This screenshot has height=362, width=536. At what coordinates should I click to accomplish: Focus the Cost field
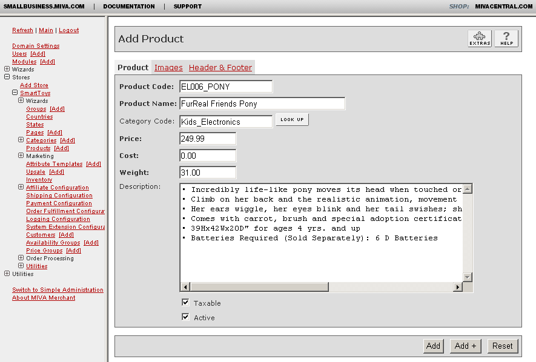pos(208,156)
